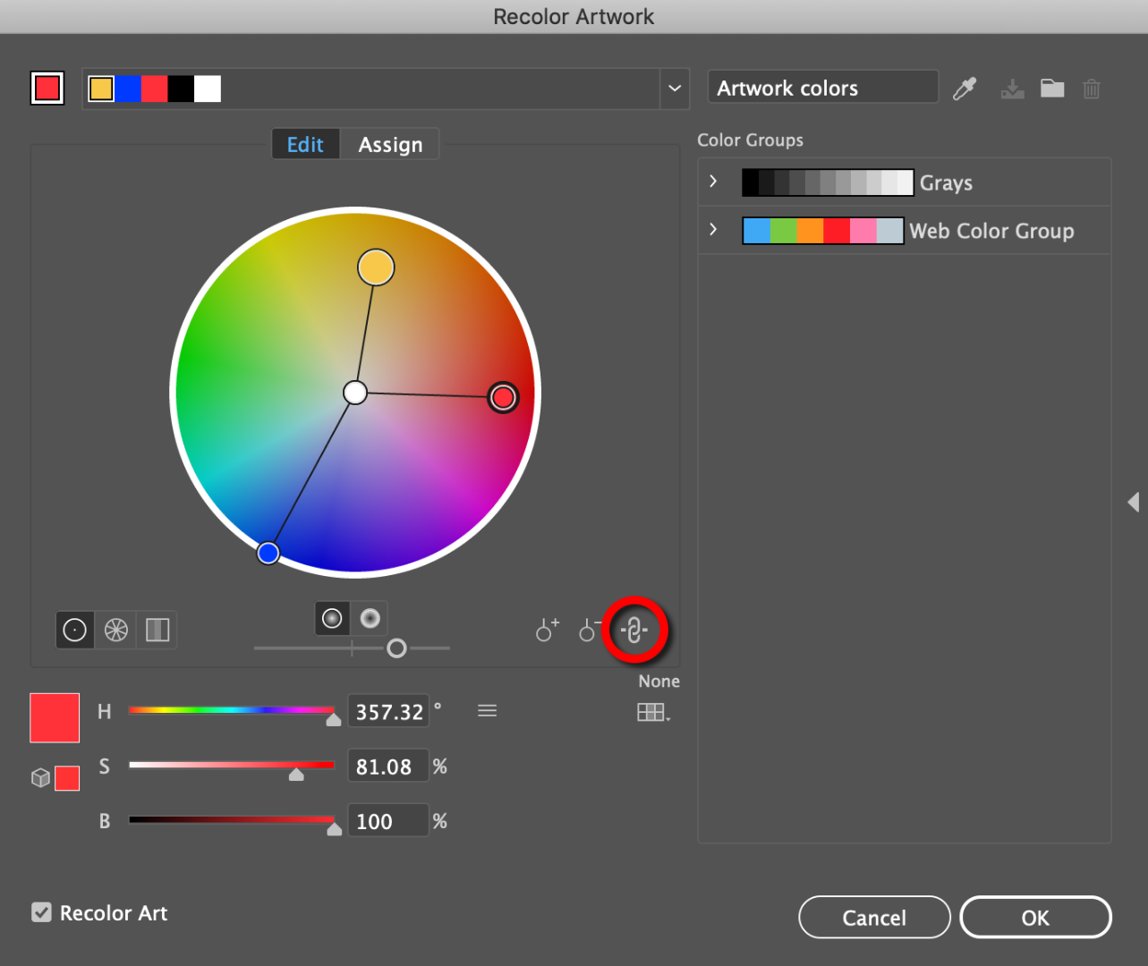Switch to the color bars display

tap(157, 630)
